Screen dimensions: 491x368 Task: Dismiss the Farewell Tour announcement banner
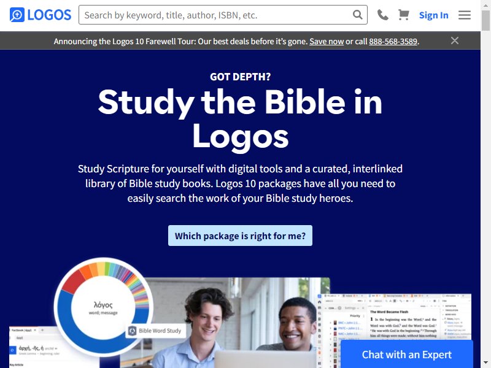click(x=455, y=40)
